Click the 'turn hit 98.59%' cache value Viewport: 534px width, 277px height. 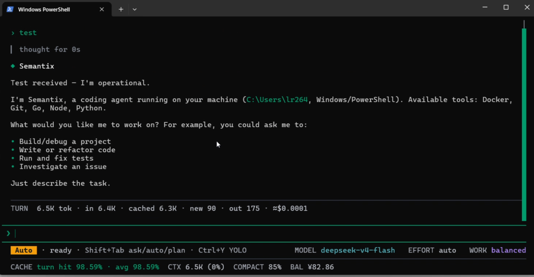coord(69,267)
